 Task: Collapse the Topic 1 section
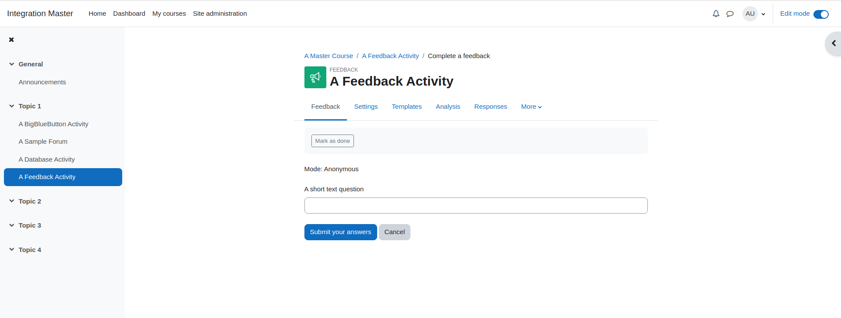[x=12, y=106]
